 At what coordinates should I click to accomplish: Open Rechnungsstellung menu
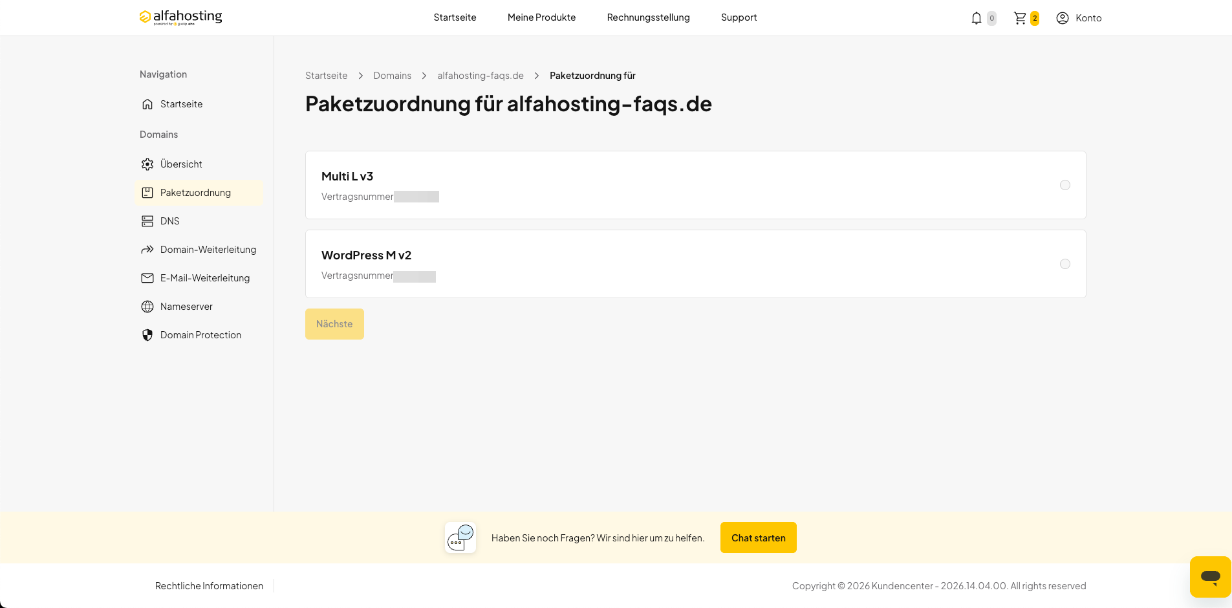648,17
